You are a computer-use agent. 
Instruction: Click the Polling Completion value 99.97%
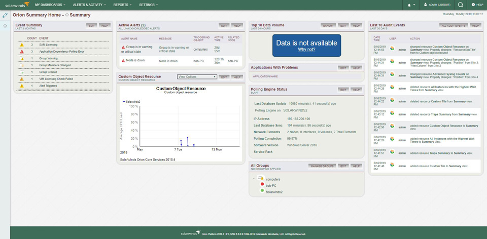(x=292, y=139)
